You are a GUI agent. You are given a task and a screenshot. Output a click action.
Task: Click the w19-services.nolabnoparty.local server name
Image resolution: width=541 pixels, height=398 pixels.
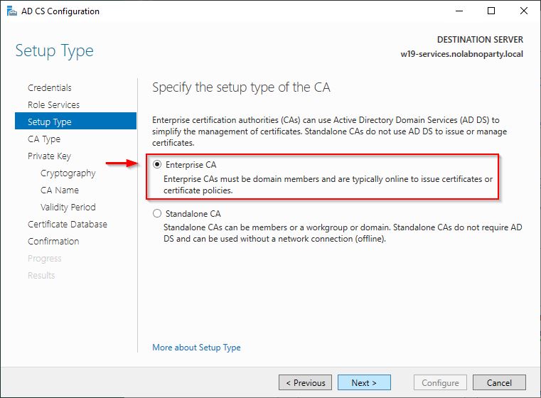(461, 54)
